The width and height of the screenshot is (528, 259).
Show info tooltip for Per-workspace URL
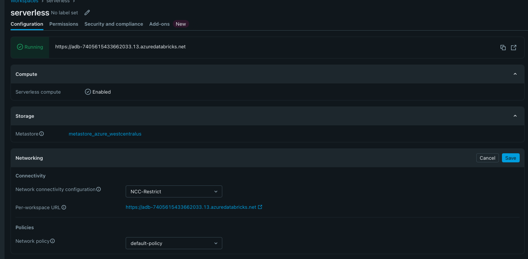pyautogui.click(x=64, y=207)
